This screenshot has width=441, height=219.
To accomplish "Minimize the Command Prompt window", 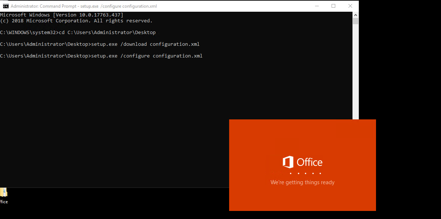I will (317, 6).
